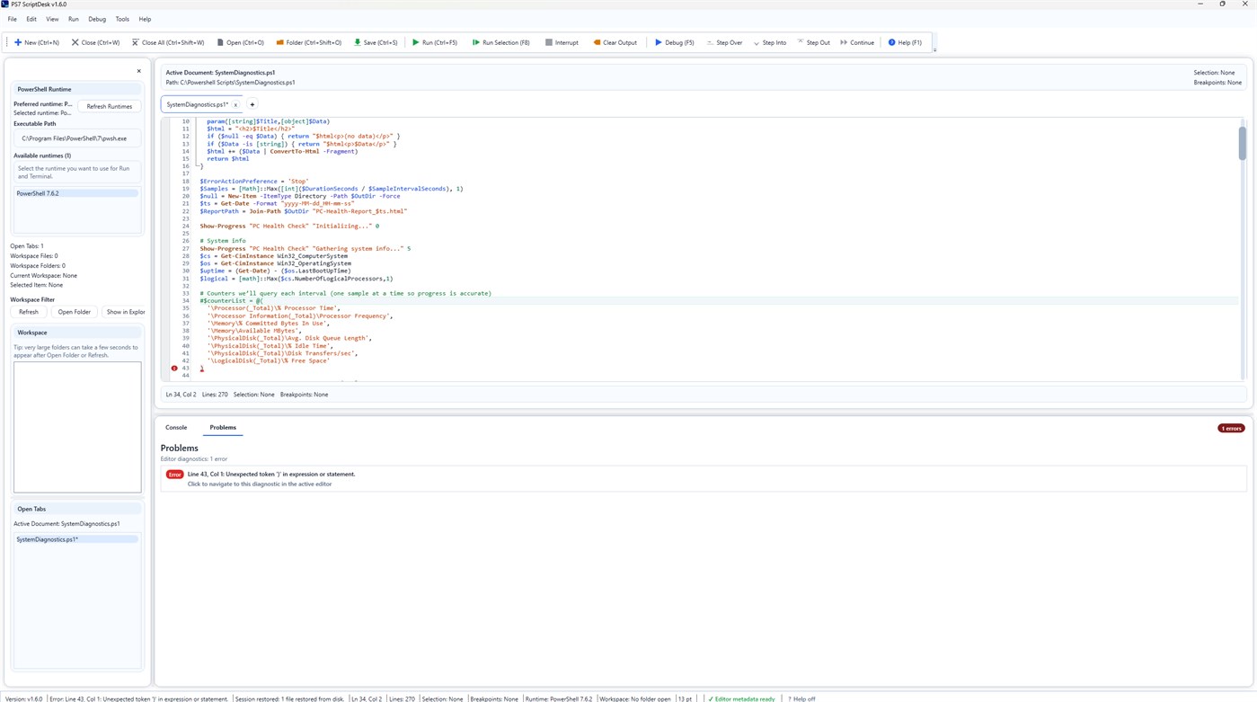Viewport: 1257px width, 702px height.
Task: Click the Executable Path field
Action: pos(77,138)
